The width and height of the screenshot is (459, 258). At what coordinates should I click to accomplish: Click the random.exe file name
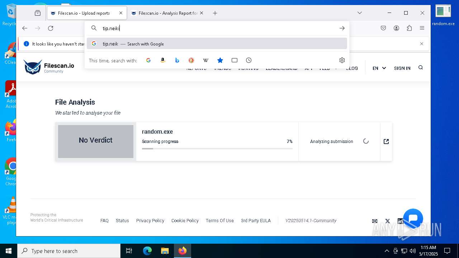(x=157, y=132)
